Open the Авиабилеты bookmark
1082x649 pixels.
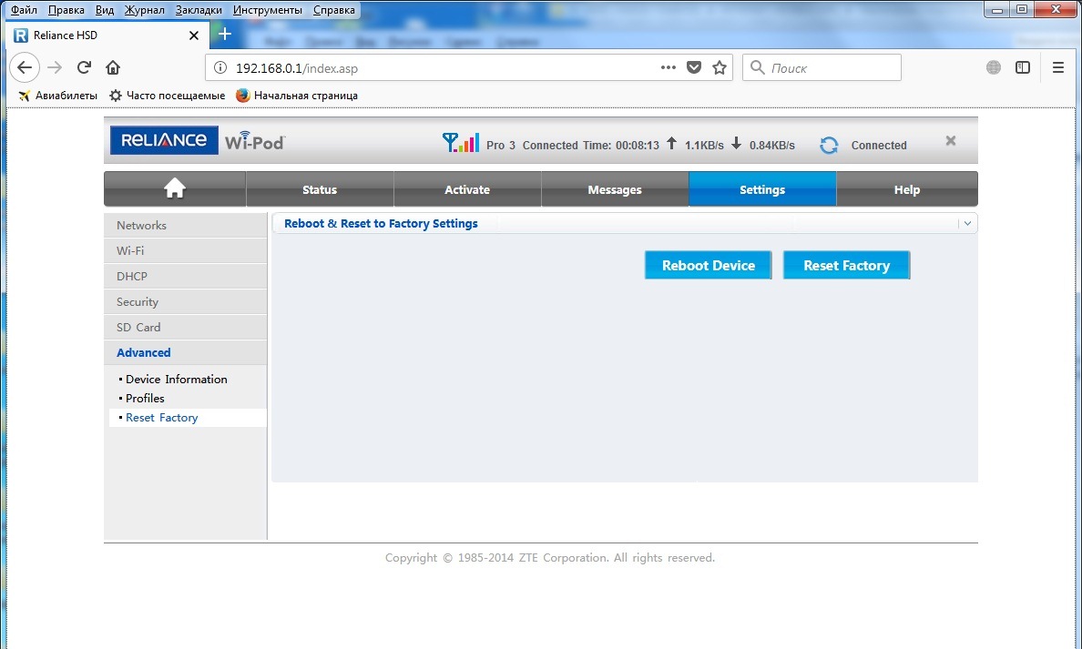tap(58, 96)
